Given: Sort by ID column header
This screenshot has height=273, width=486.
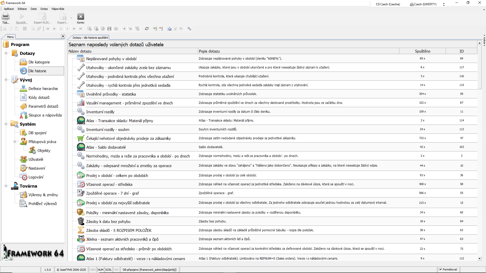Looking at the screenshot, I should pos(461,51).
